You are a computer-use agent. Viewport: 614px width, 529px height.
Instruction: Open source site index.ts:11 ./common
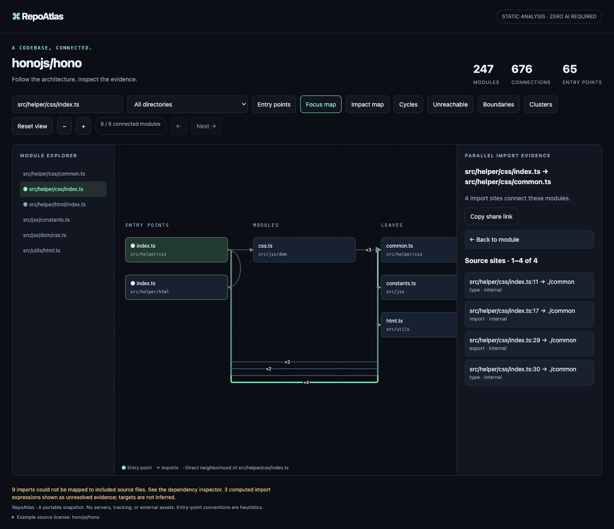529,285
